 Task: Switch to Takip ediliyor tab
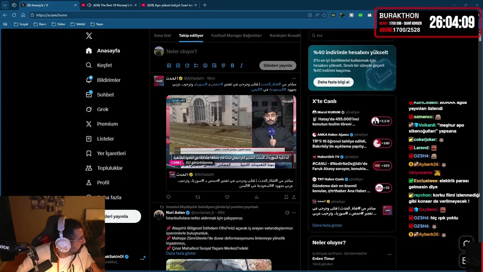tap(191, 36)
